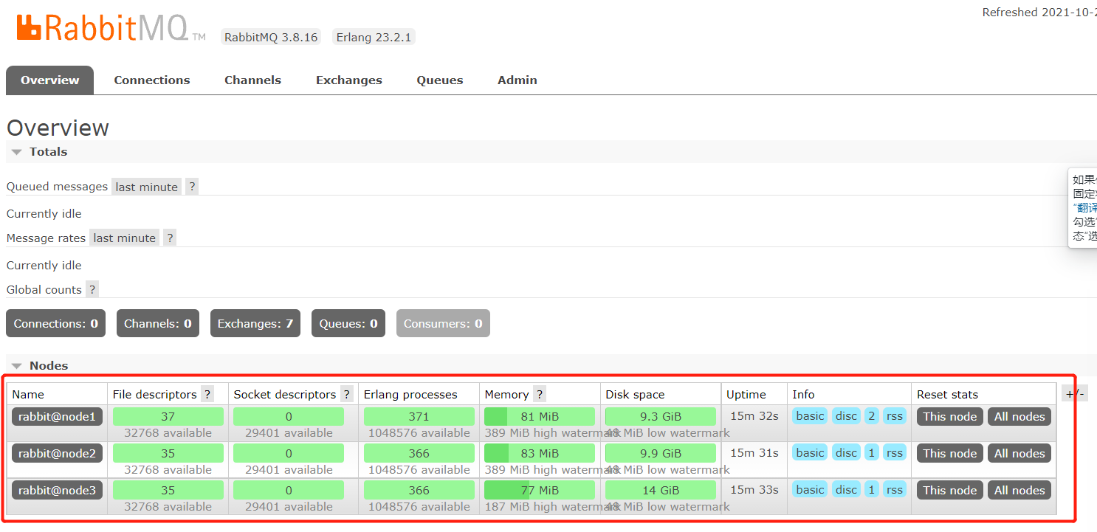Screen dimensions: 1097x532
Task: Click the basic tag for rabbit@node1
Action: tap(810, 416)
